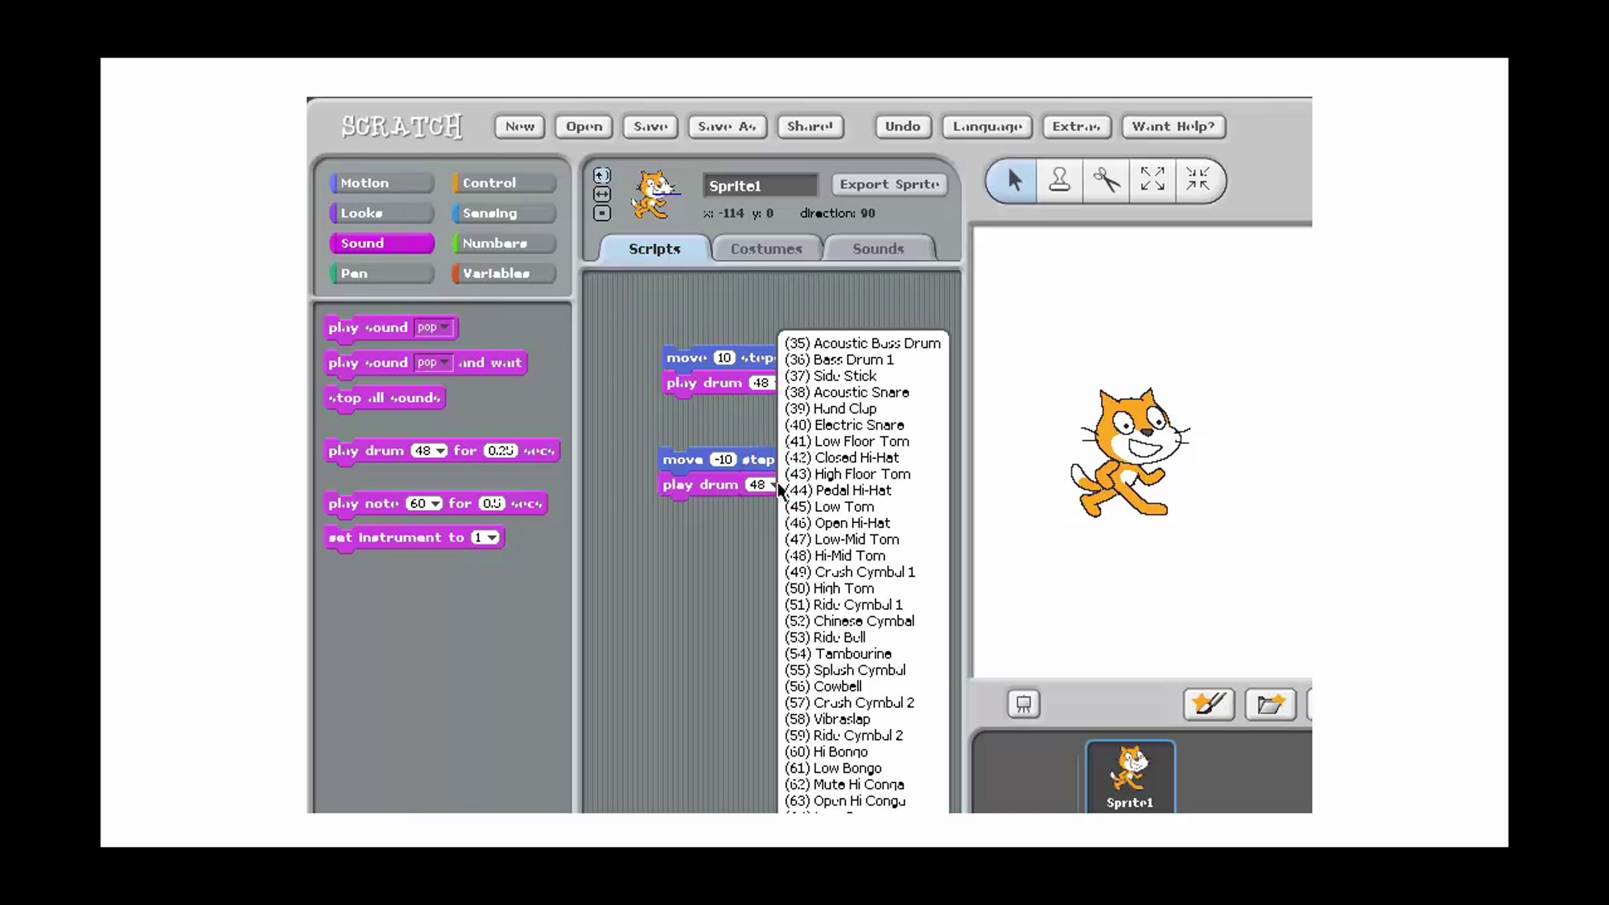Select the Pen block category
This screenshot has height=905, width=1609.
coord(381,274)
